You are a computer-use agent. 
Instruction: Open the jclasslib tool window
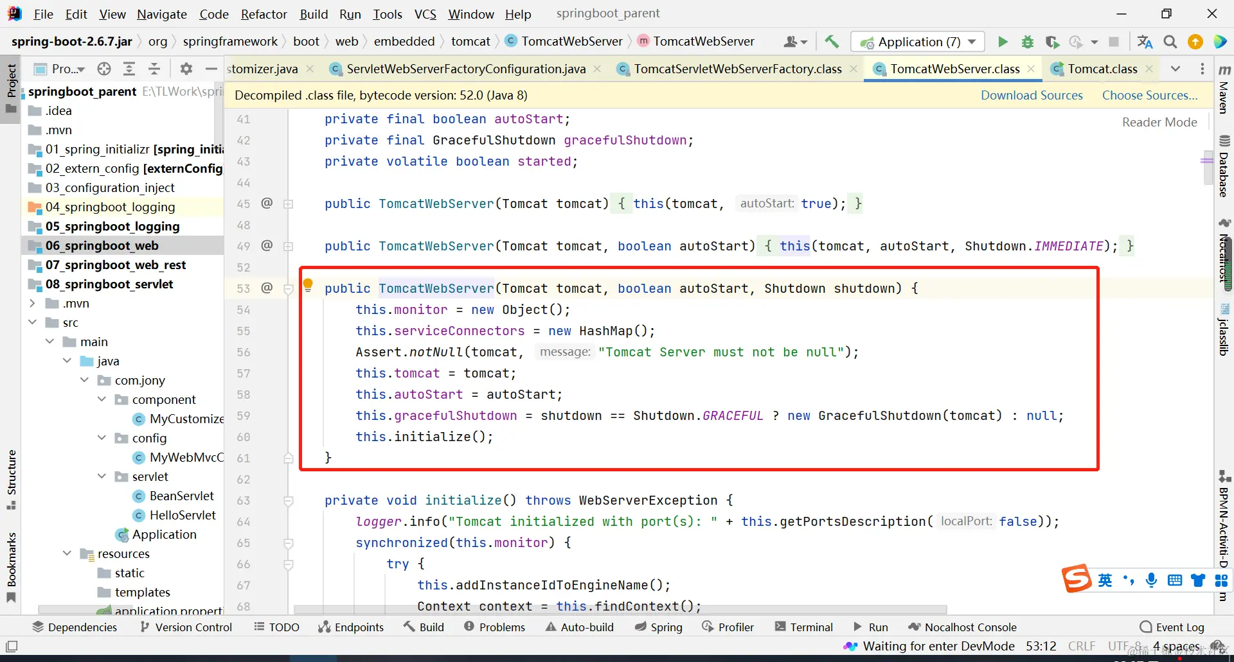point(1224,329)
